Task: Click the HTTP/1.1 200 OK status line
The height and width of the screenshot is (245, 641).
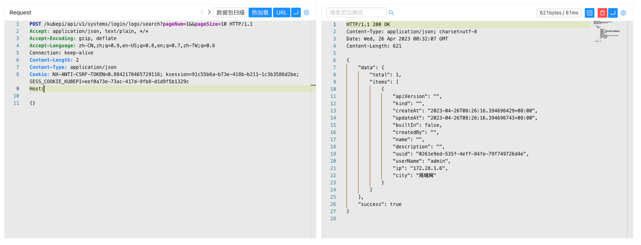Action: [368, 25]
